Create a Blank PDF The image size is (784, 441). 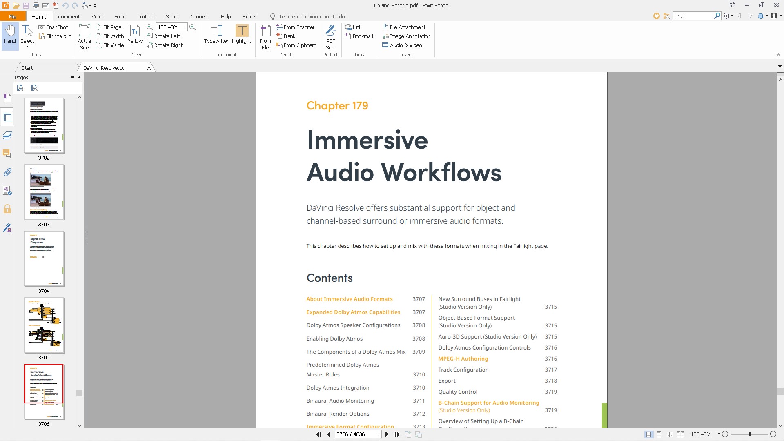(286, 36)
